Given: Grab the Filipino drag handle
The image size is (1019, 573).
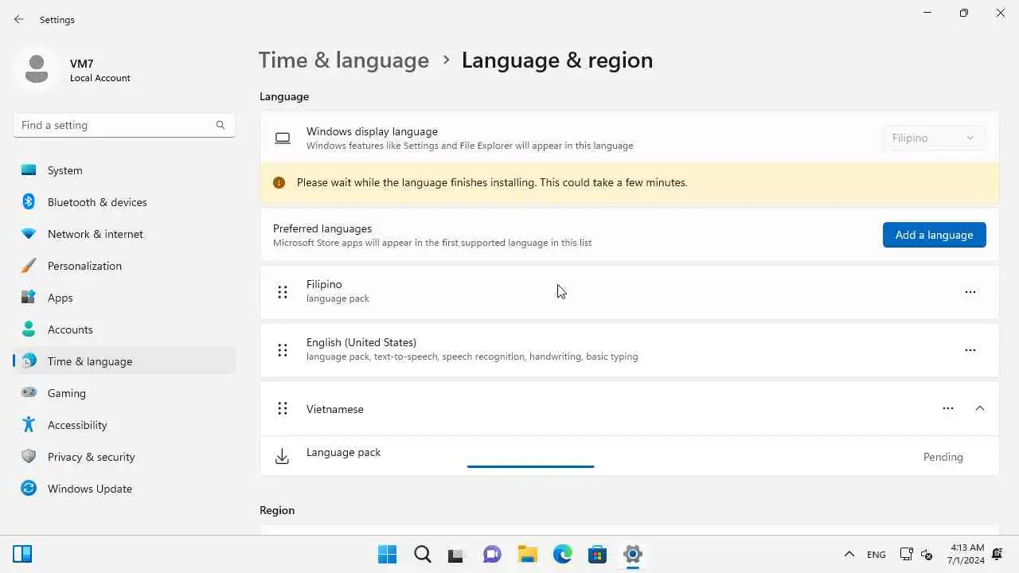Looking at the screenshot, I should pos(283,292).
